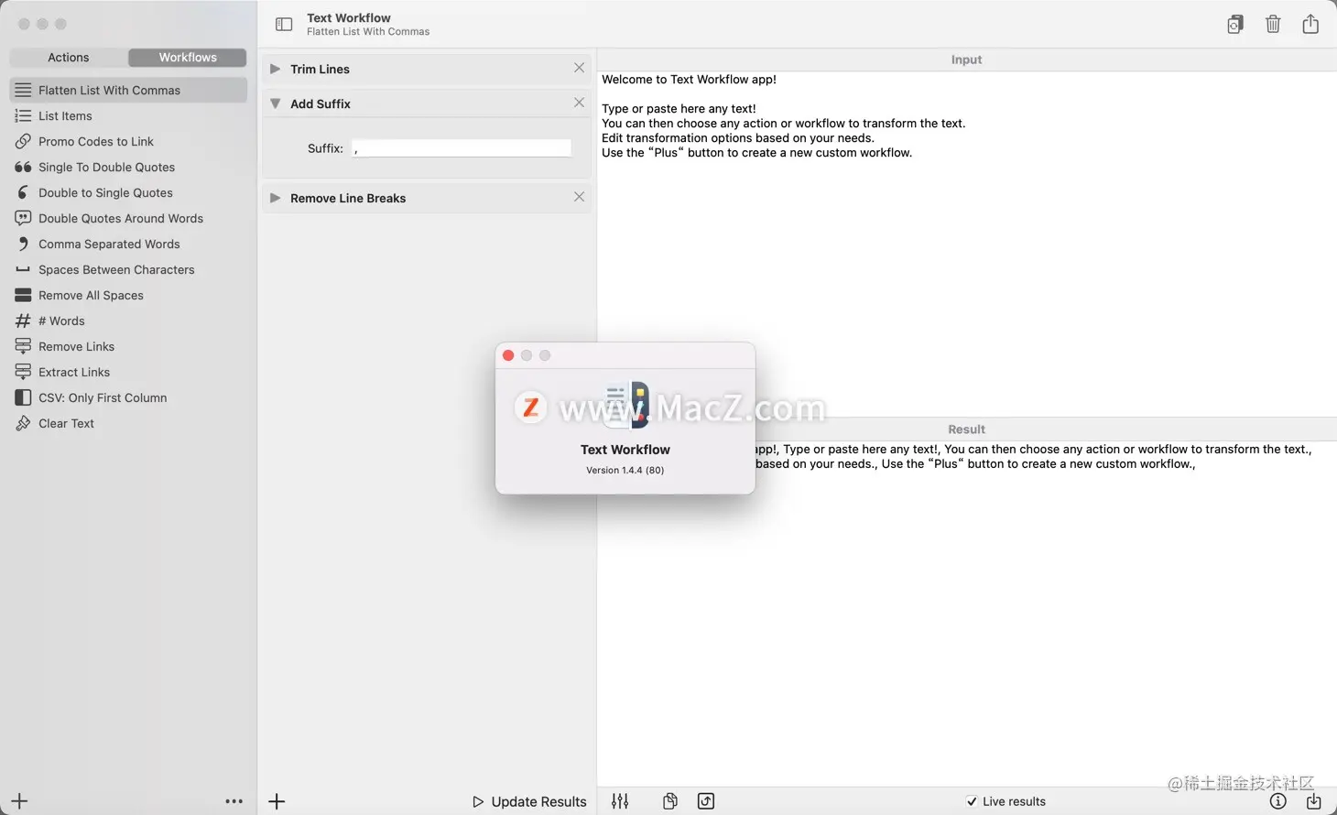Collapse the Add Suffix step
Screen dimensions: 1337x815
275,103
